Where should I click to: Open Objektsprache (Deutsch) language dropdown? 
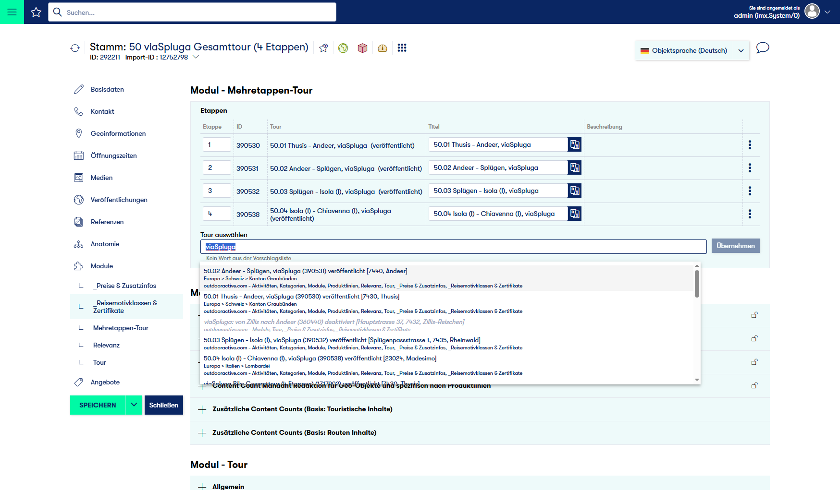[692, 50]
